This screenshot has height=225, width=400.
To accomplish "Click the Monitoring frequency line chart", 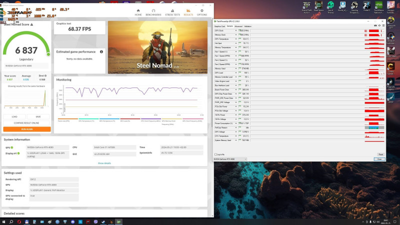I will click(x=131, y=99).
